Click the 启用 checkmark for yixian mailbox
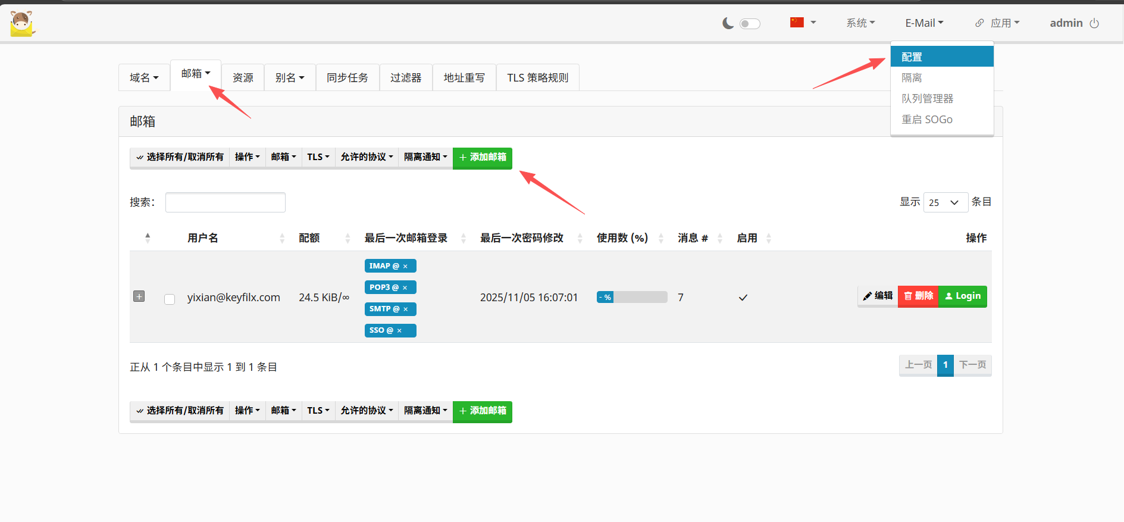Screen dimensions: 1124x522 pyautogui.click(x=743, y=298)
